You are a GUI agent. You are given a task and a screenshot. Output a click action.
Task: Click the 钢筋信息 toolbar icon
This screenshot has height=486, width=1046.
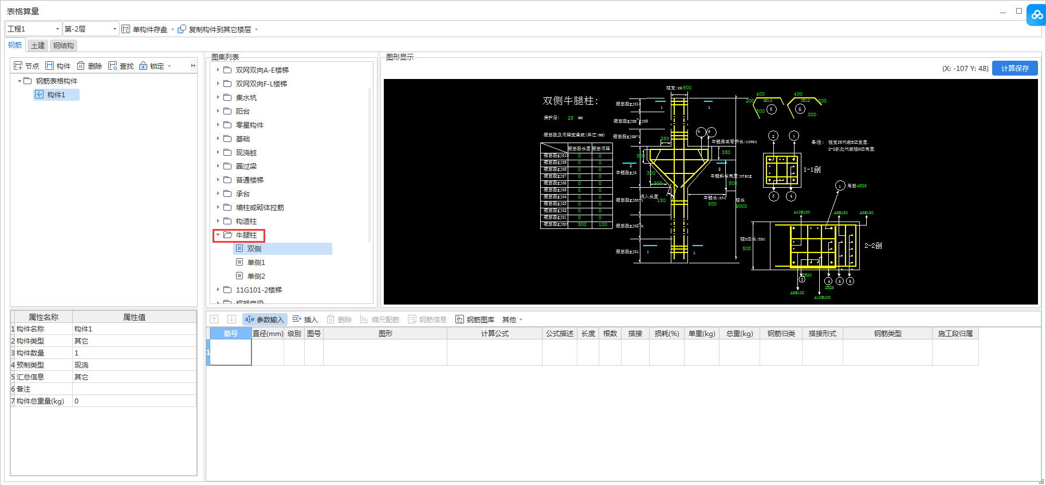coord(412,319)
